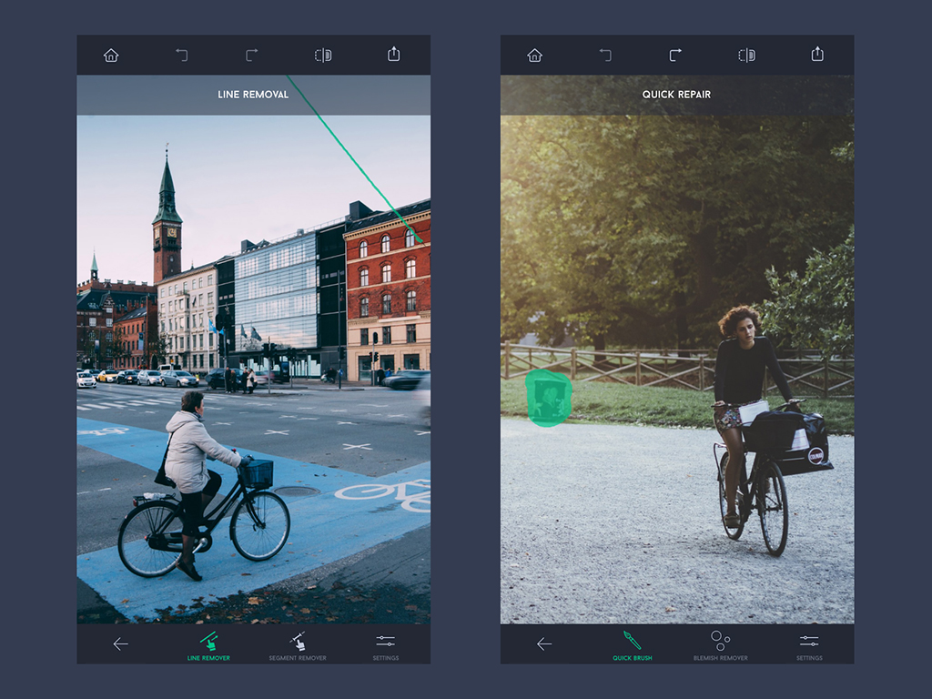Open share icon on Line Removal screen
This screenshot has height=699, width=932.
[x=393, y=55]
